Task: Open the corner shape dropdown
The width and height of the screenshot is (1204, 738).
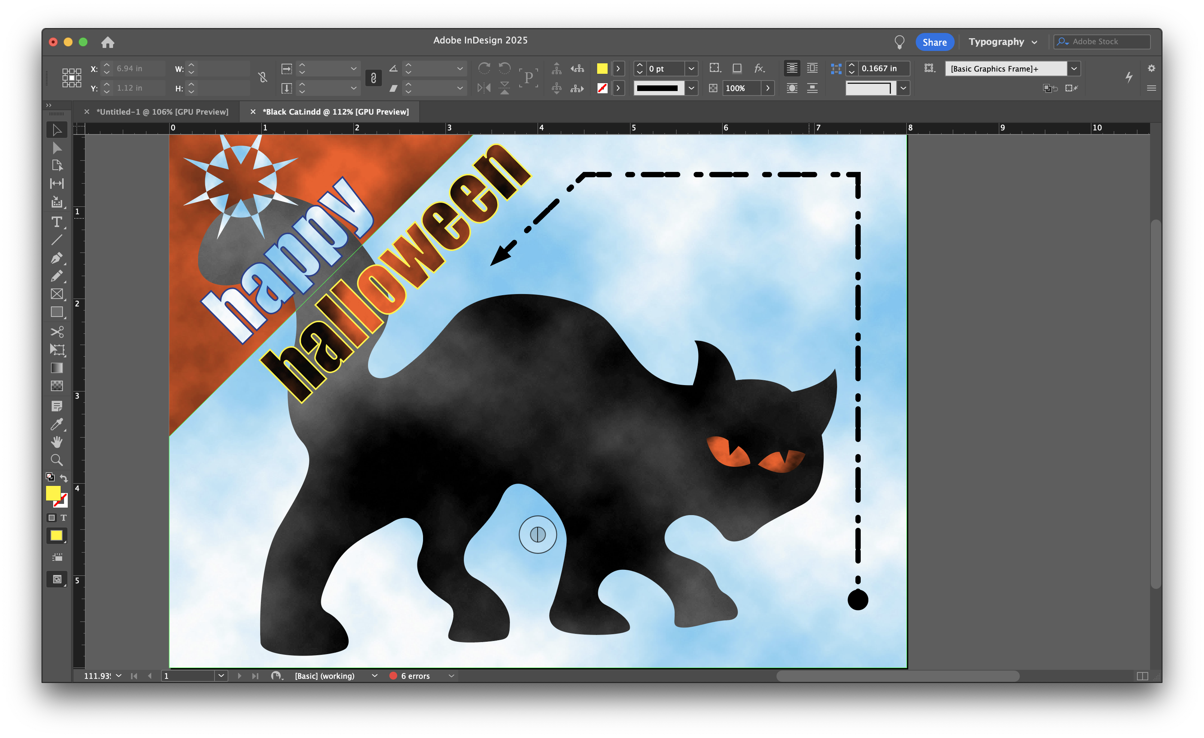Action: click(x=903, y=88)
